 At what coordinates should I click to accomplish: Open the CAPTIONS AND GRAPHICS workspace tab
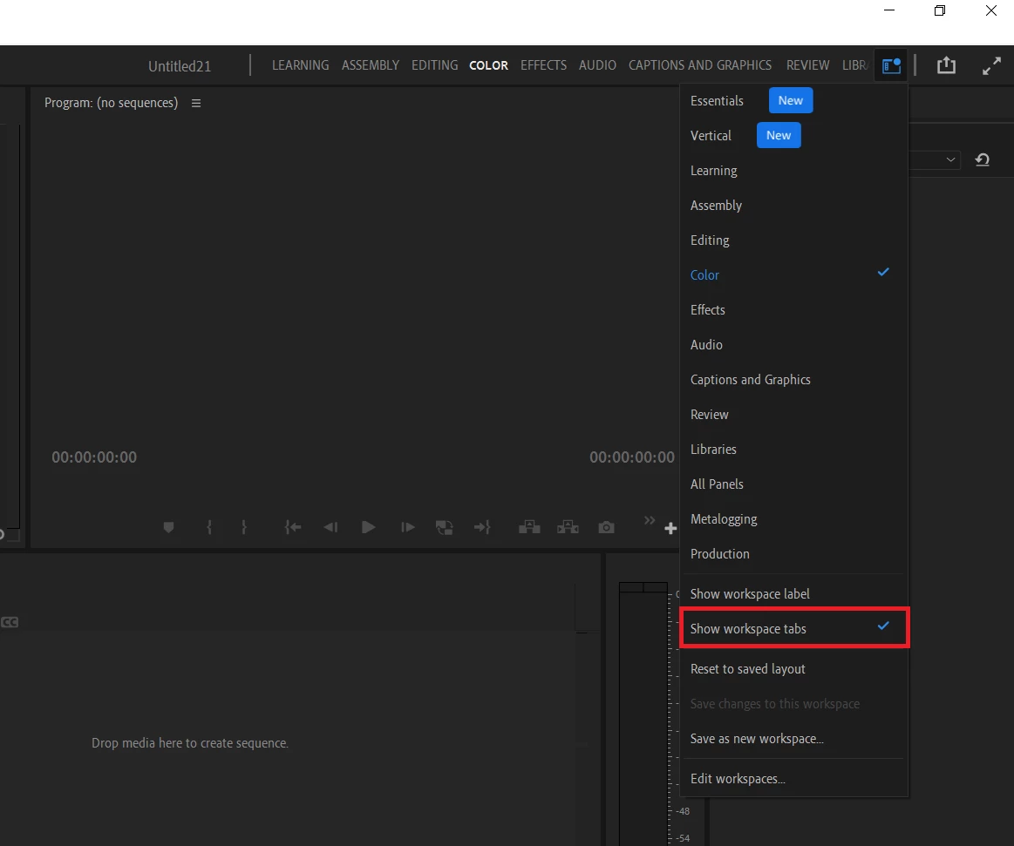tap(700, 65)
